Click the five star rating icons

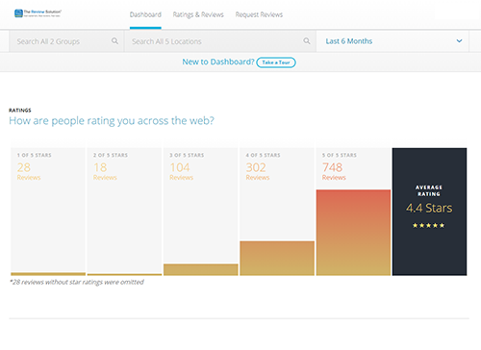(x=429, y=225)
